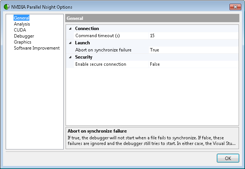Open the Analysis options category

tap(22, 24)
